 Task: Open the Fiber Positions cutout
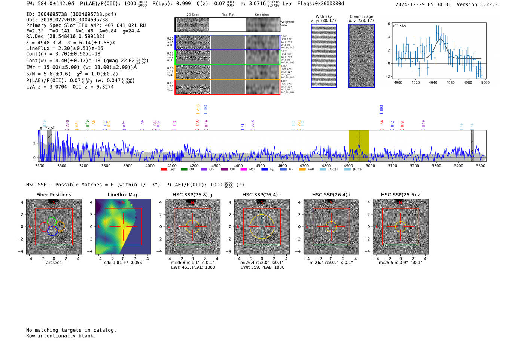[x=54, y=227]
